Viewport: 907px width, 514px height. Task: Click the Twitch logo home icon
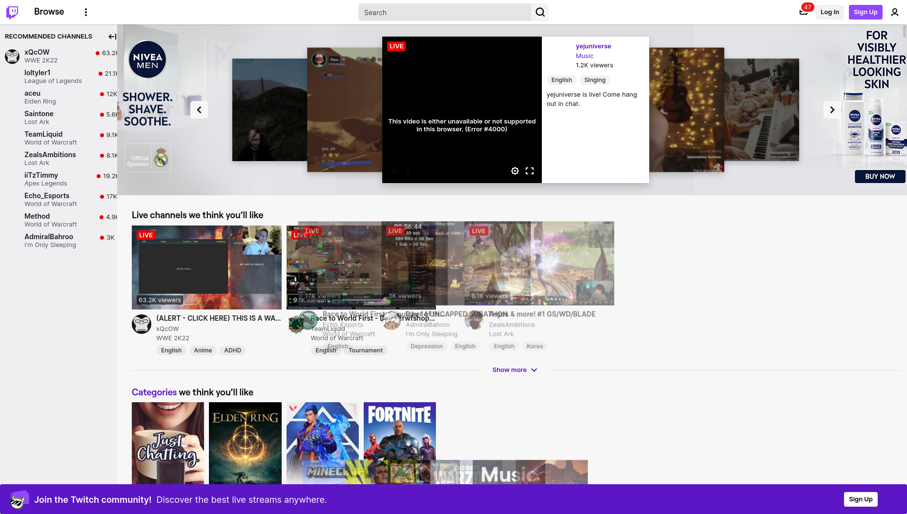tap(12, 12)
